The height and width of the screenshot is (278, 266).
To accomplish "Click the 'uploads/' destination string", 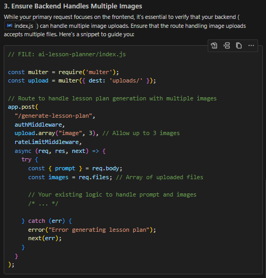I will [x=126, y=81].
